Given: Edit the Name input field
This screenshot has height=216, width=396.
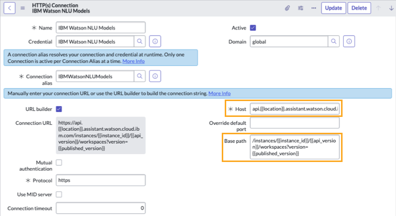Looking at the screenshot, I should pos(100,28).
